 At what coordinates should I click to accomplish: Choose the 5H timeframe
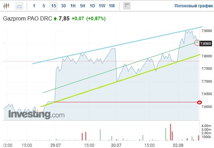(x=82, y=6)
